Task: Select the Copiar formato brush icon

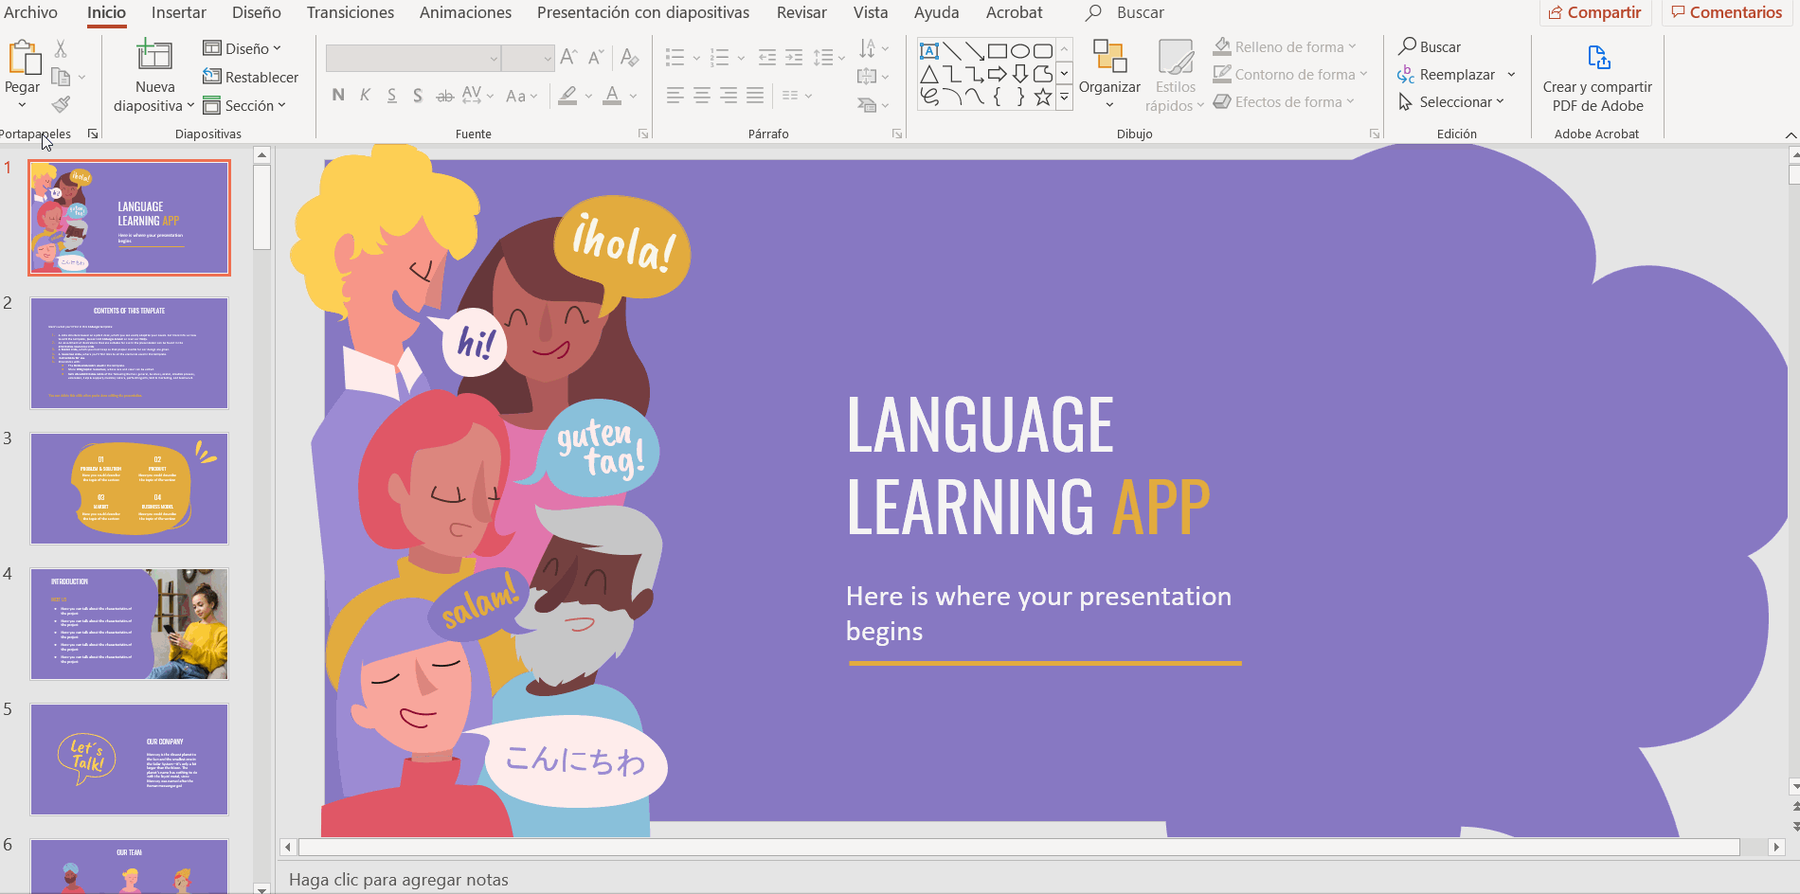Action: click(61, 104)
